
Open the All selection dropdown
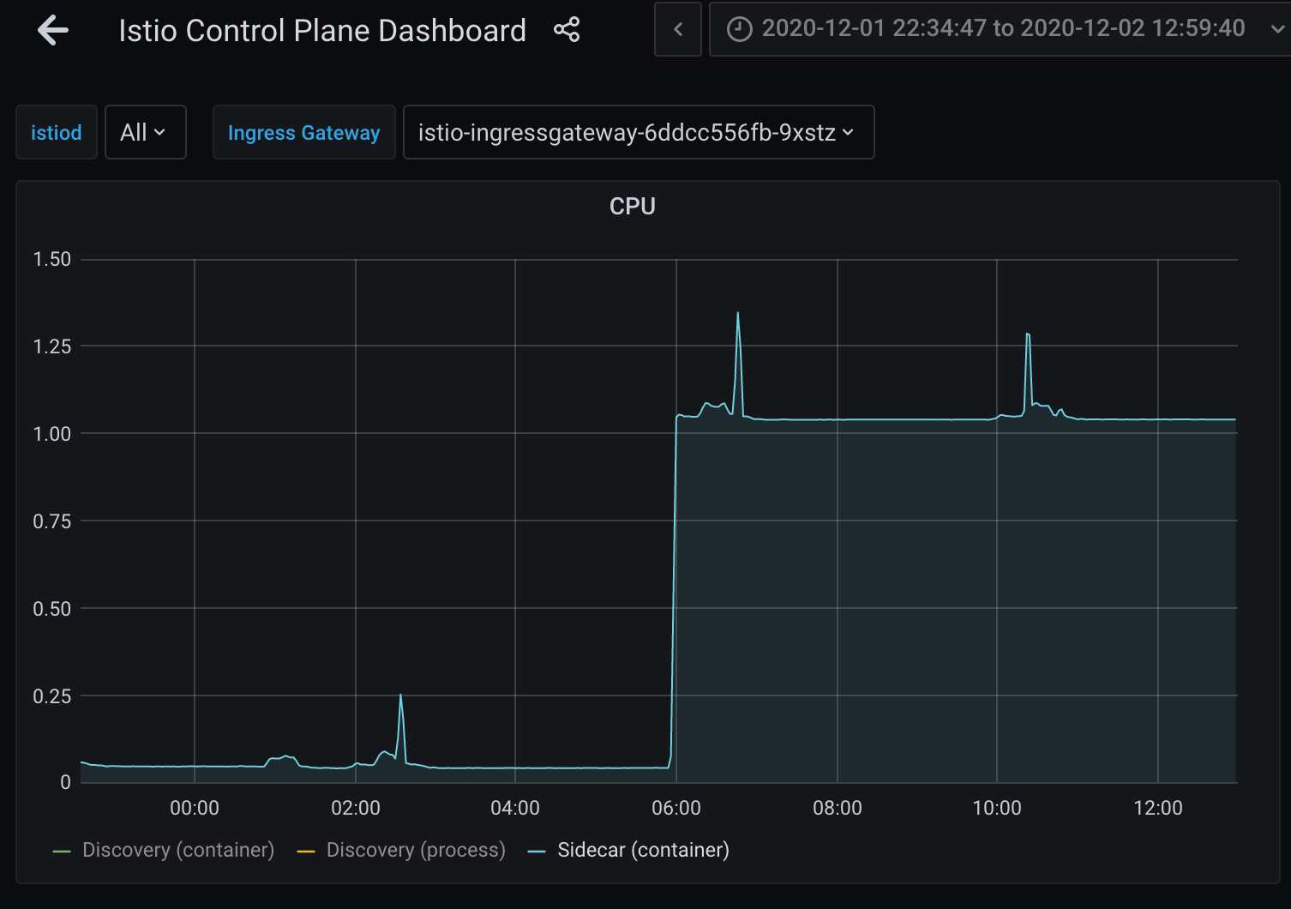coord(145,132)
